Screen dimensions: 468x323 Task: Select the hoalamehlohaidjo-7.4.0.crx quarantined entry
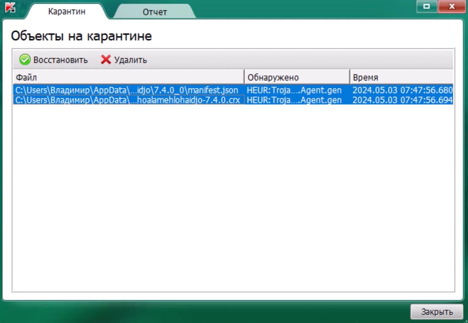[x=126, y=100]
